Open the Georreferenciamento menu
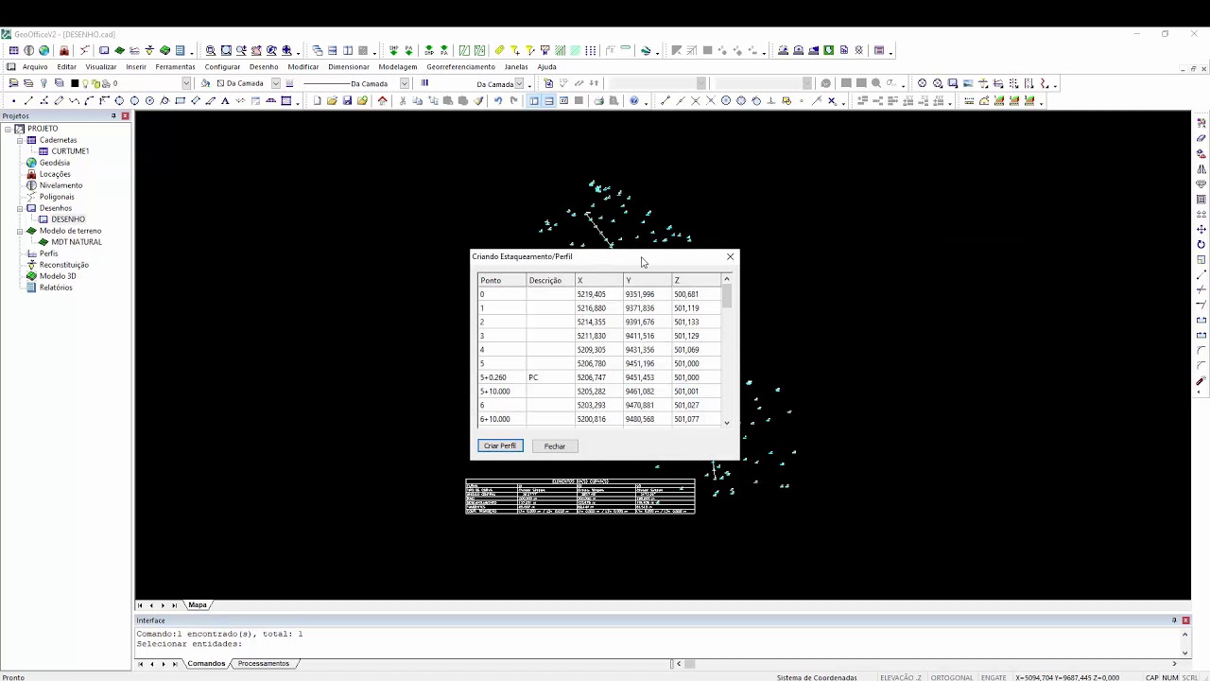This screenshot has height=681, width=1210. [460, 67]
